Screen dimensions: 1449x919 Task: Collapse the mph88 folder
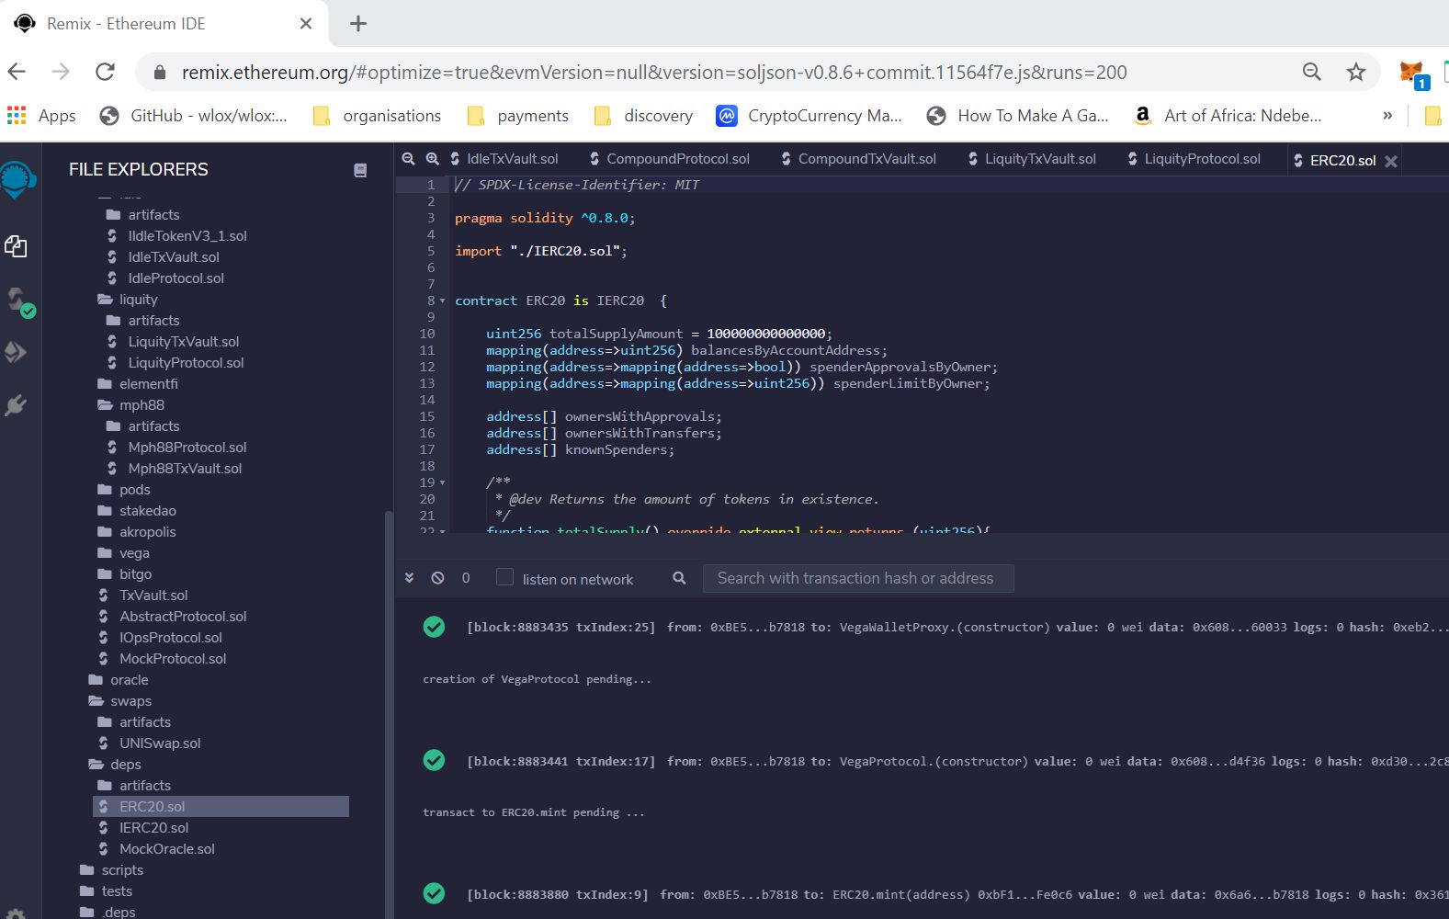click(131, 405)
